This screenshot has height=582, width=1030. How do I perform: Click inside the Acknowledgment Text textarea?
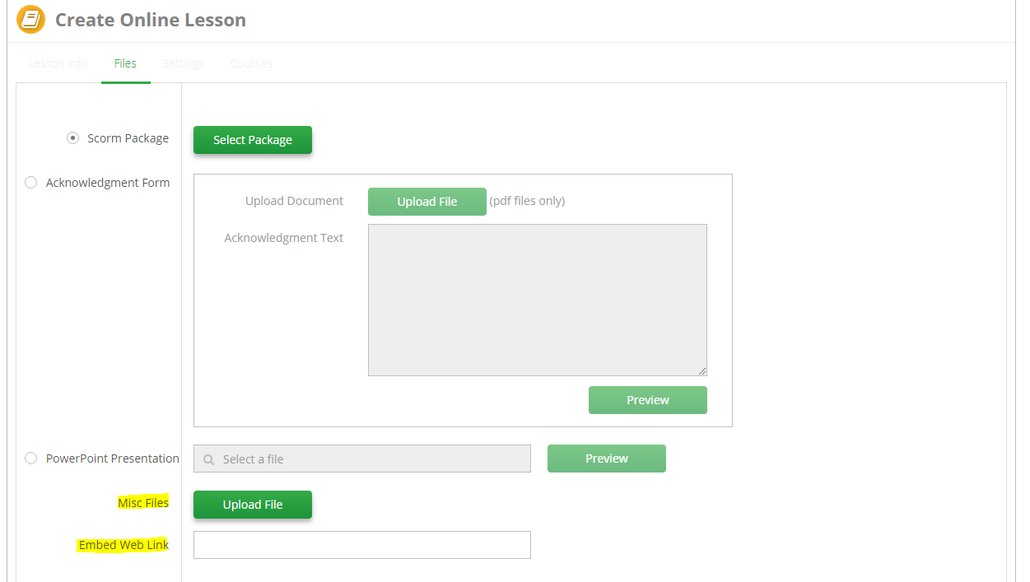coord(537,299)
